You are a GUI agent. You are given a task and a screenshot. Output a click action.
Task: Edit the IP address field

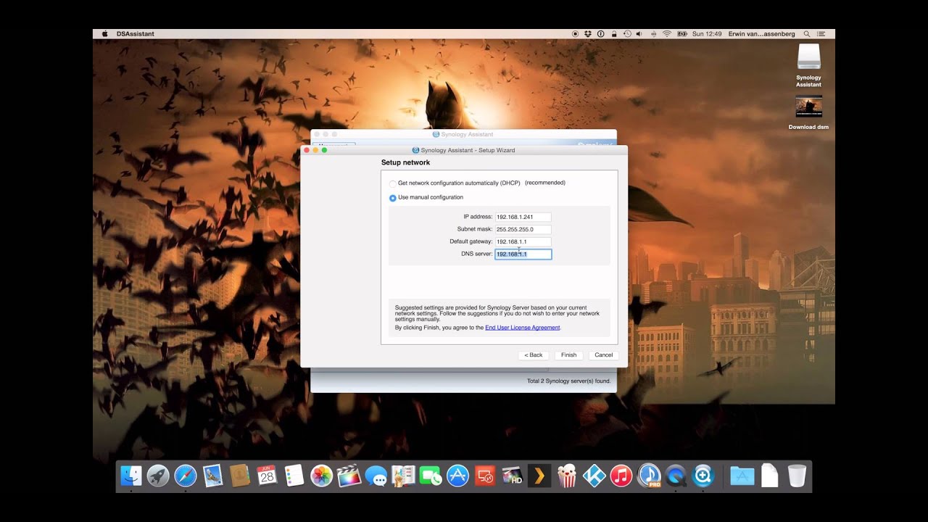pos(523,217)
